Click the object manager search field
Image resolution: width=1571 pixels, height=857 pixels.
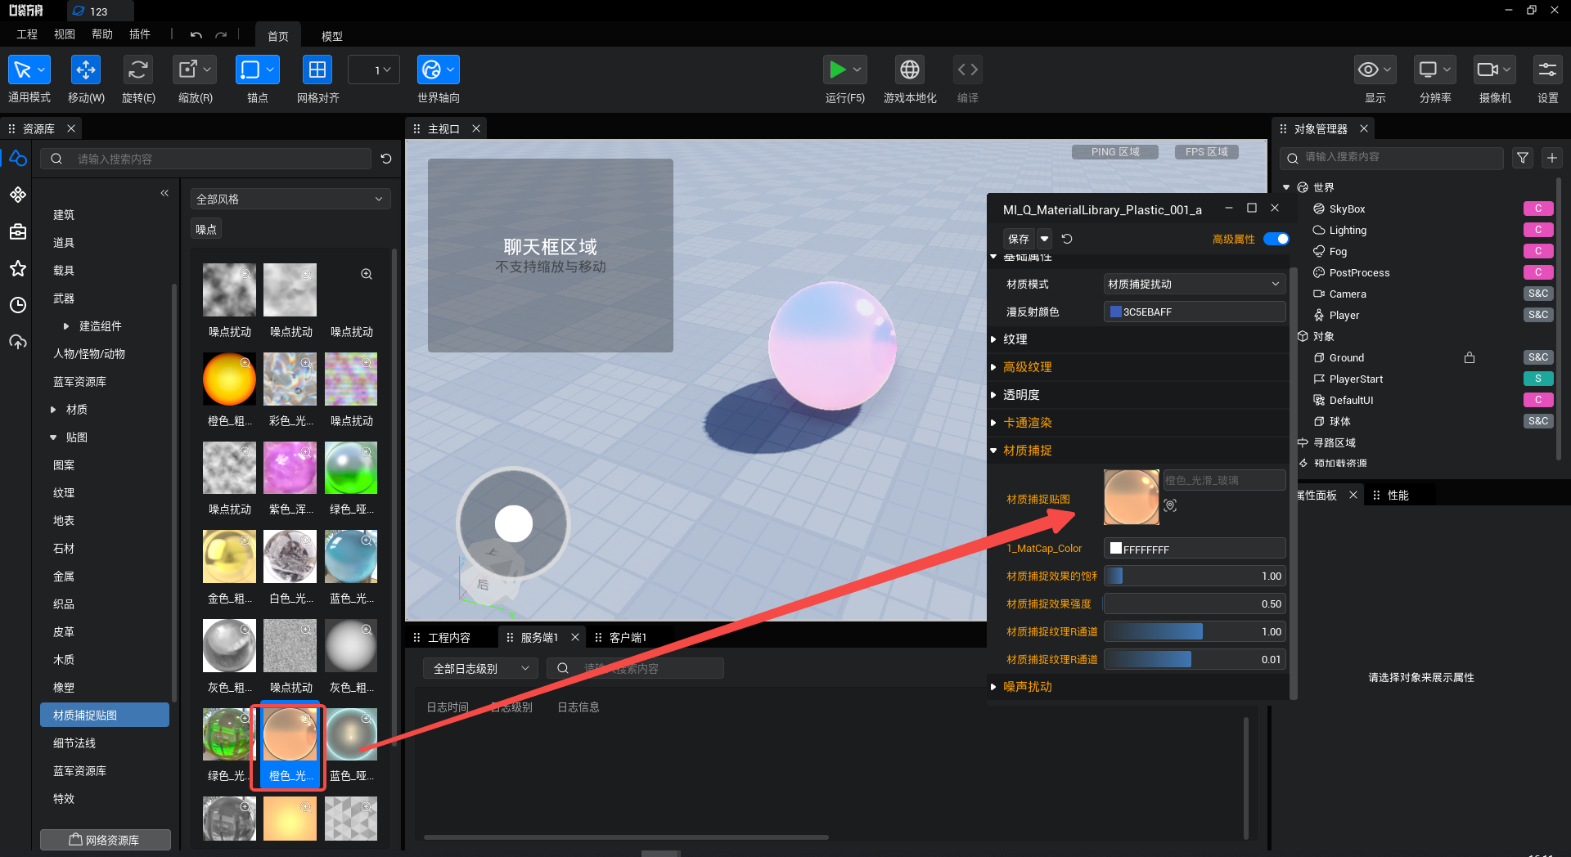pyautogui.click(x=1393, y=157)
